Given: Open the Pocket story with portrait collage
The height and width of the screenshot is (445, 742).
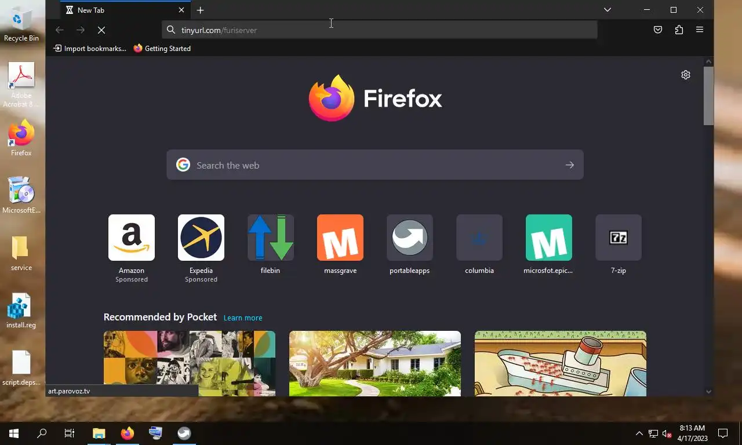Looking at the screenshot, I should click(x=190, y=363).
